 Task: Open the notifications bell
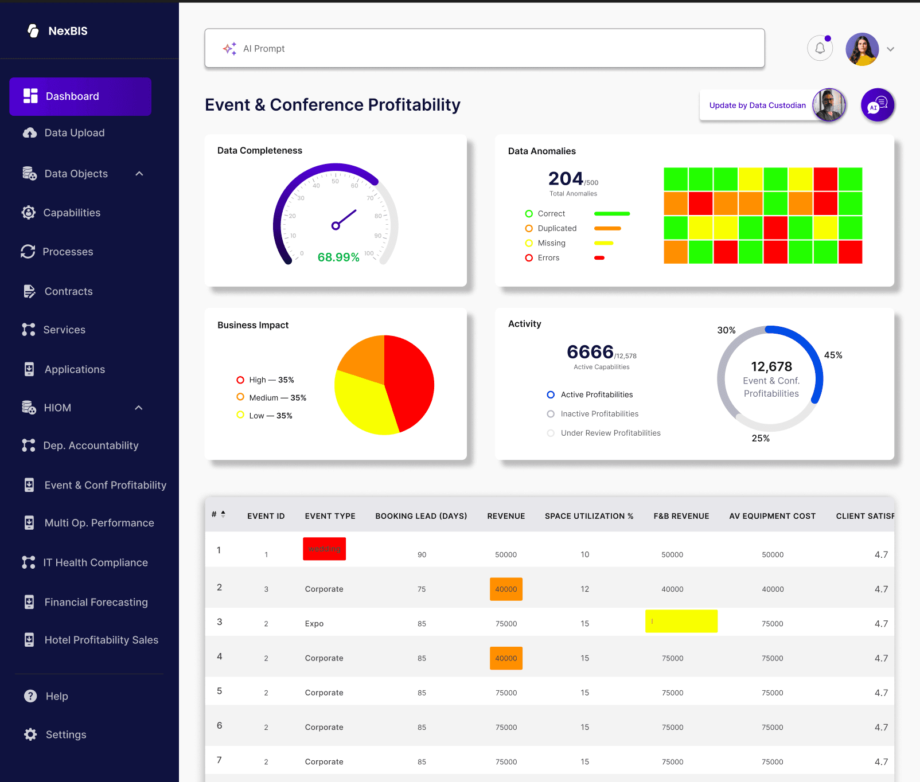point(820,48)
